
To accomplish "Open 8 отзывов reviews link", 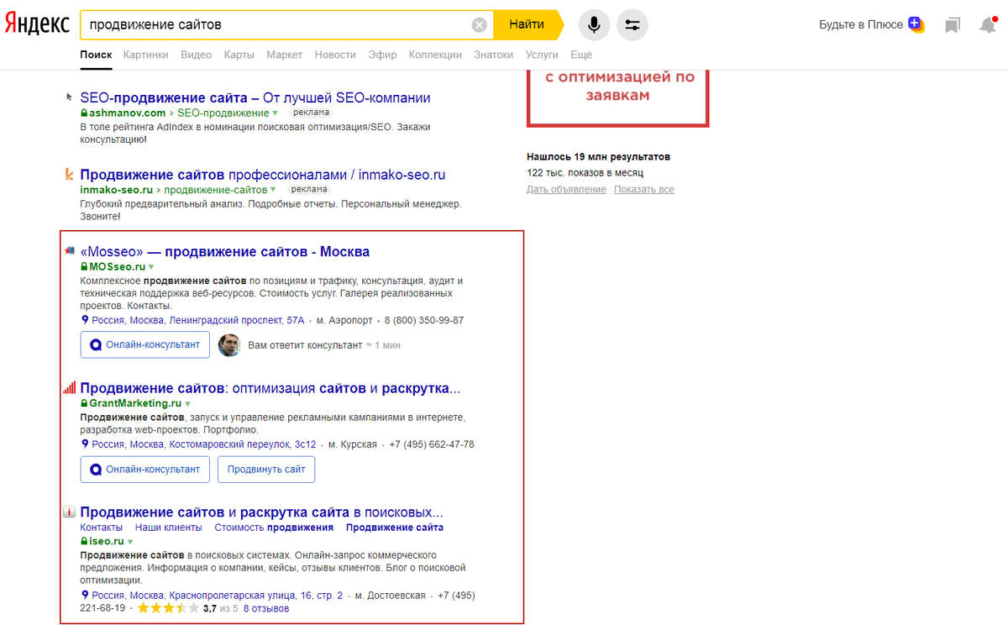I will [266, 608].
